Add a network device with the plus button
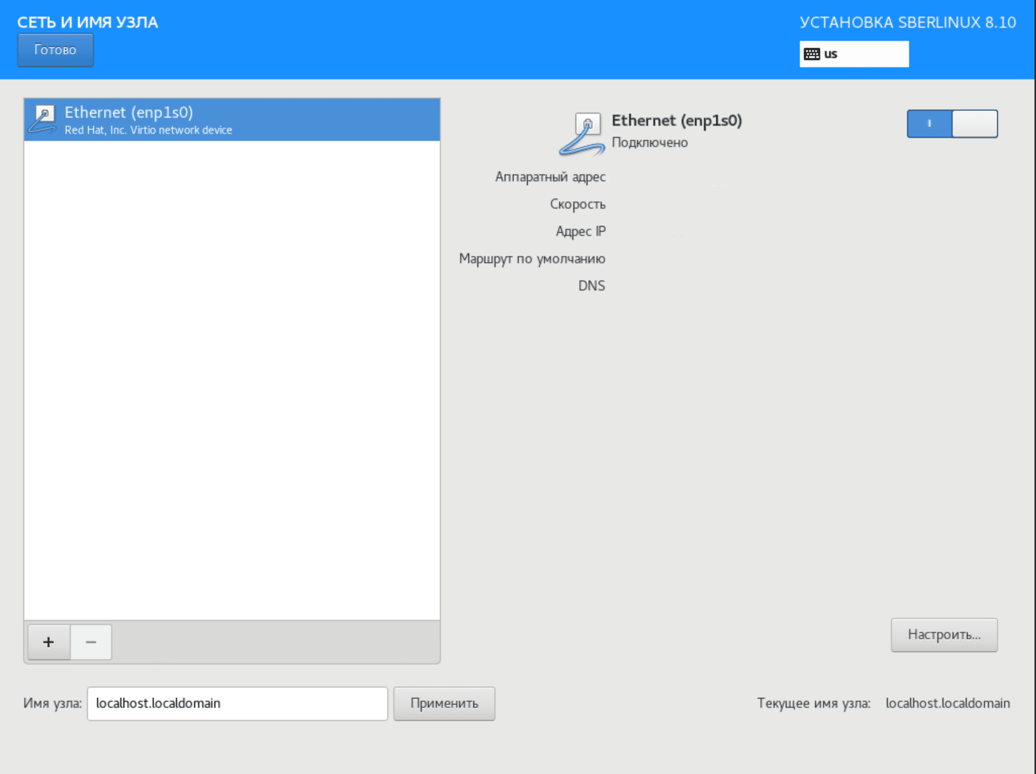Screen dimensions: 1036x774 click(49, 642)
